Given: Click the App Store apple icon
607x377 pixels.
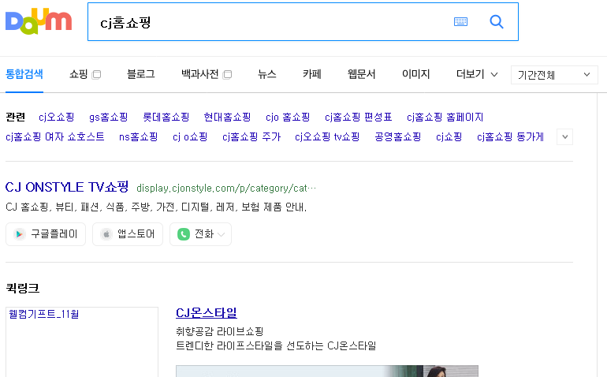Looking at the screenshot, I should point(106,234).
